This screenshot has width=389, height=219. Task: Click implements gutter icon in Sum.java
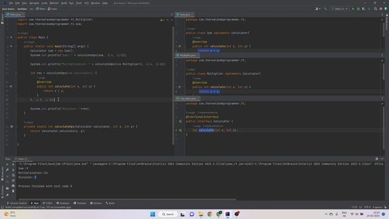[x=180, y=46]
